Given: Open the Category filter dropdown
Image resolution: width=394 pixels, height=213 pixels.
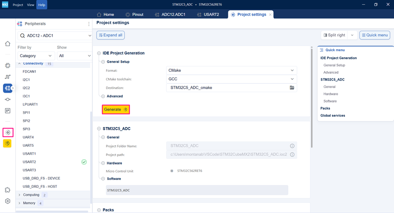Looking at the screenshot, I should pyautogui.click(x=36, y=56).
